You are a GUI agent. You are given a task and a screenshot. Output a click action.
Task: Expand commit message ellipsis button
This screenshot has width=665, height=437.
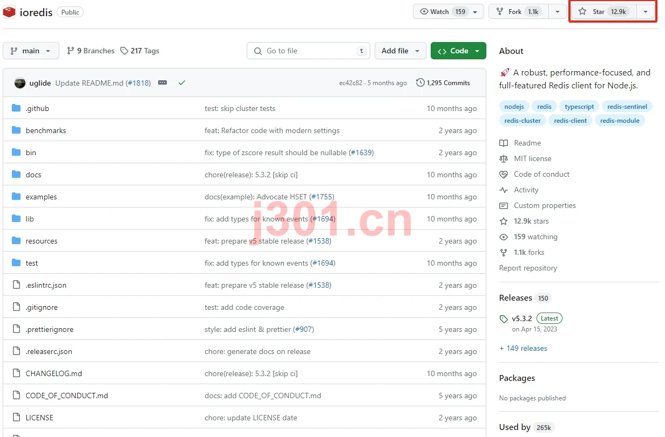pyautogui.click(x=162, y=83)
